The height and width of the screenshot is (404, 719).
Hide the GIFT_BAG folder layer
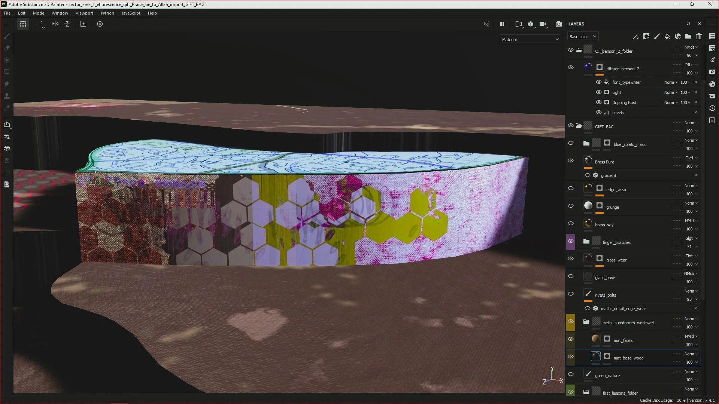(x=570, y=126)
